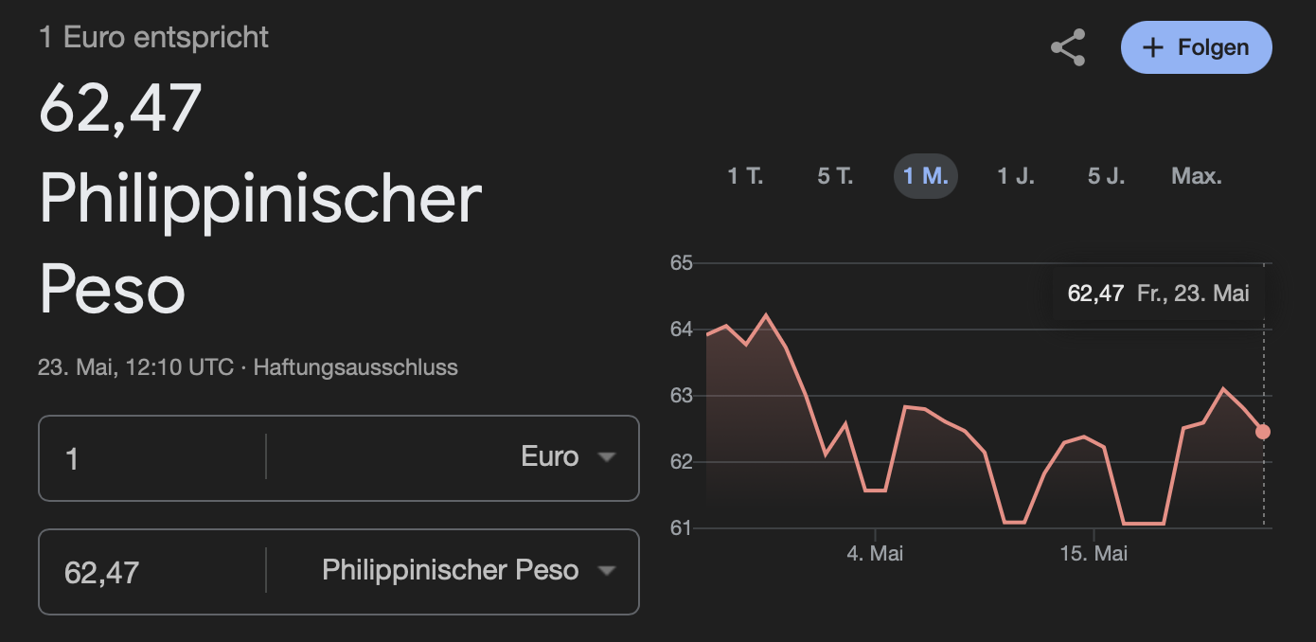Click the 62,47 peso amount field

151,571
